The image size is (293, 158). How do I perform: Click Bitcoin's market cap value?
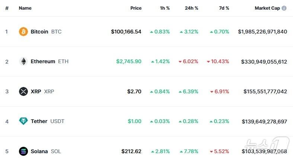(262, 32)
